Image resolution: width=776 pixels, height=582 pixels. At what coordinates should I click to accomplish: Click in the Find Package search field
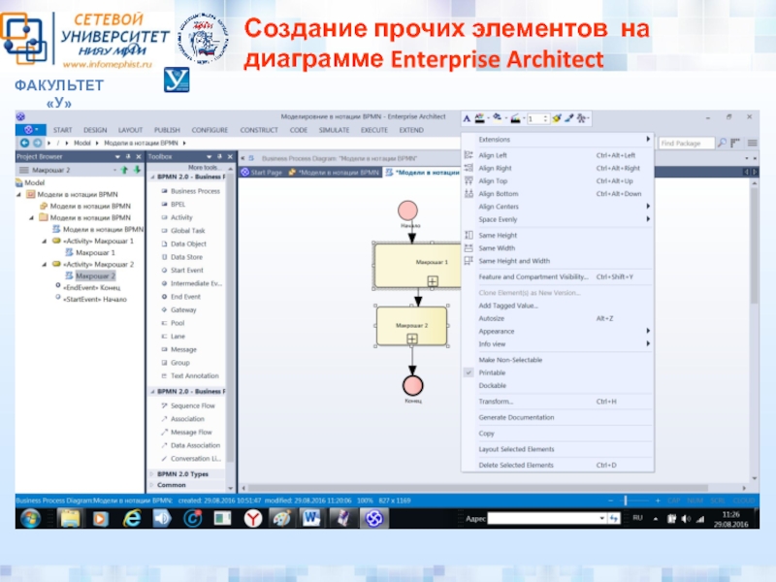point(684,143)
